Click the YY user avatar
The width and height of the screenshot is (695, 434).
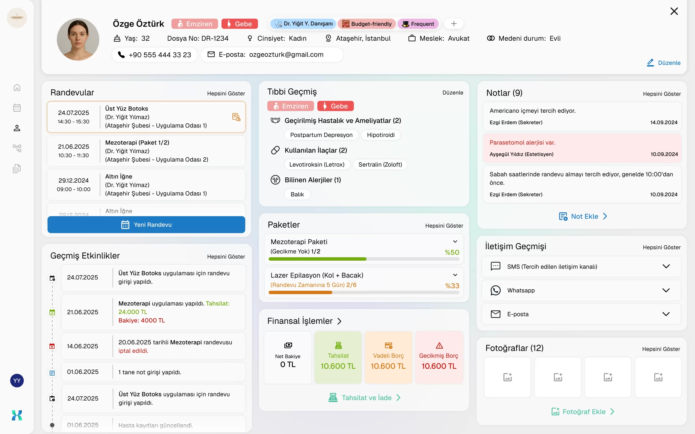[x=17, y=381]
